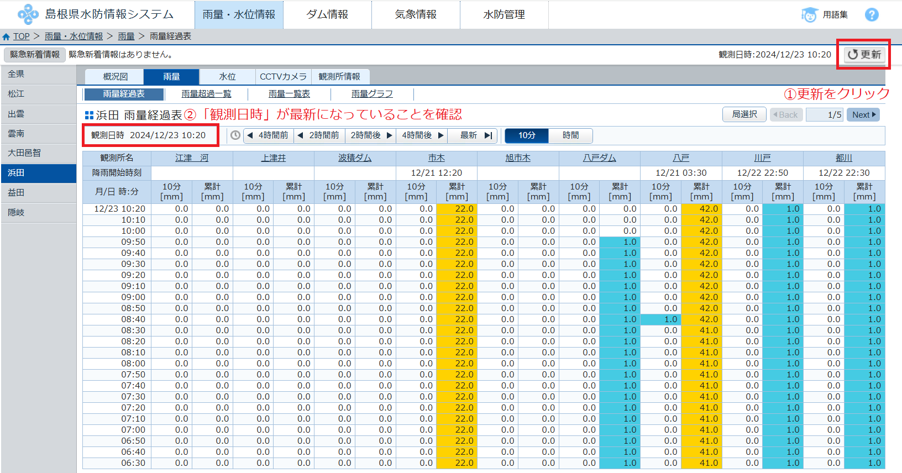Screen dimensions: 902x473
Task: Click 川戸 start time 12/22 22:50
Action: pyautogui.click(x=763, y=173)
